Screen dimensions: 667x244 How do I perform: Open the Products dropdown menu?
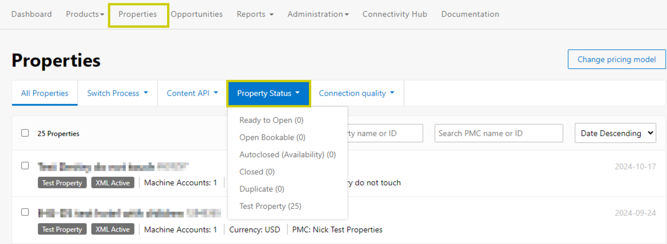(x=85, y=14)
